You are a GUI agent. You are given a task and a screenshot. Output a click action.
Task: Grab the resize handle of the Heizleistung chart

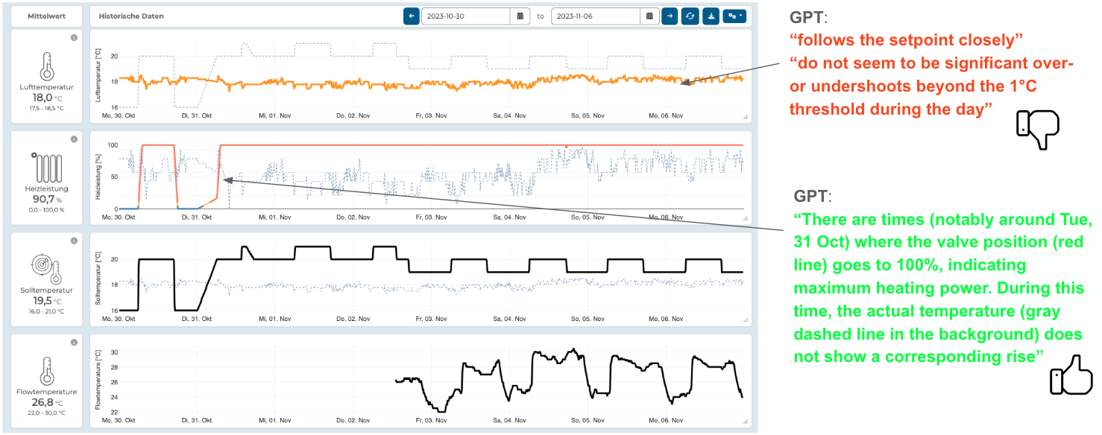(x=745, y=218)
